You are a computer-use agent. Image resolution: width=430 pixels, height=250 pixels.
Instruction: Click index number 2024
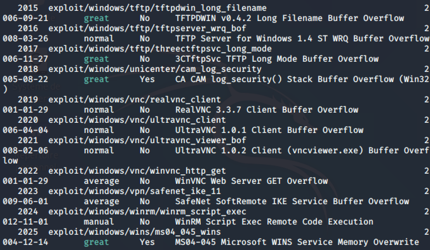(28, 212)
